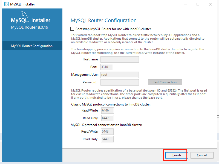Minimize the MySQL Installer window

click(x=186, y=4)
